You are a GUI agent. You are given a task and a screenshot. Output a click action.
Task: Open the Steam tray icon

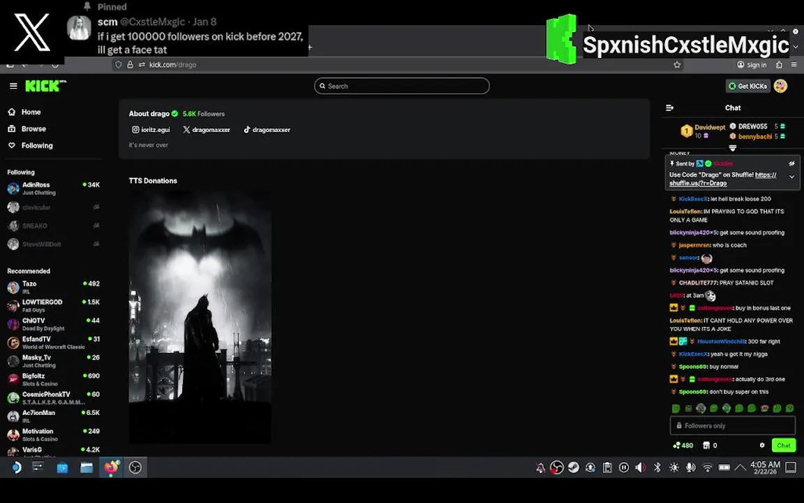click(573, 467)
